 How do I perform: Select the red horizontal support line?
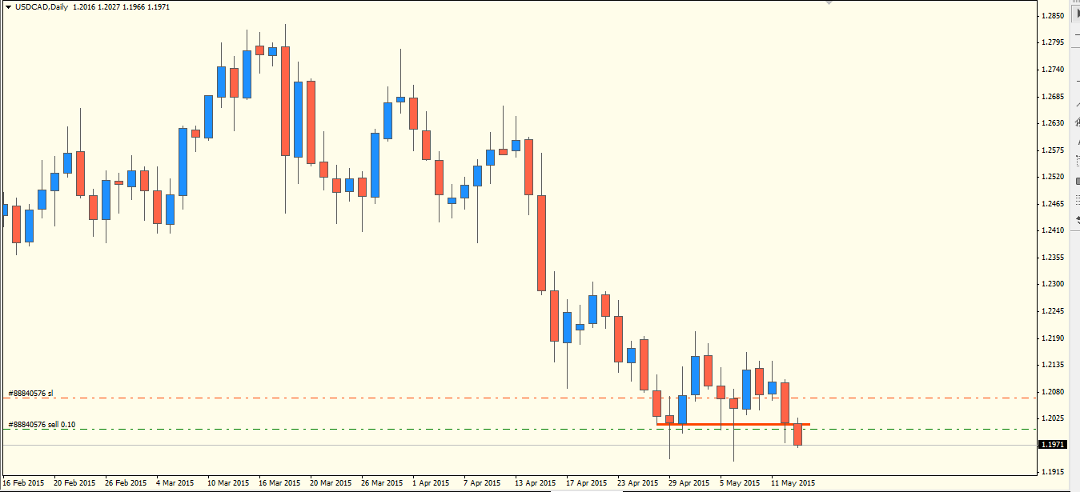click(x=733, y=424)
